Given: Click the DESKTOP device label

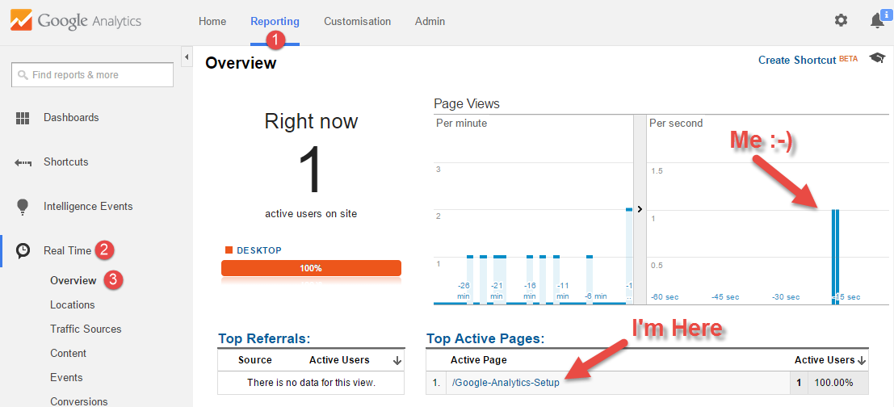Looking at the screenshot, I should [x=259, y=250].
